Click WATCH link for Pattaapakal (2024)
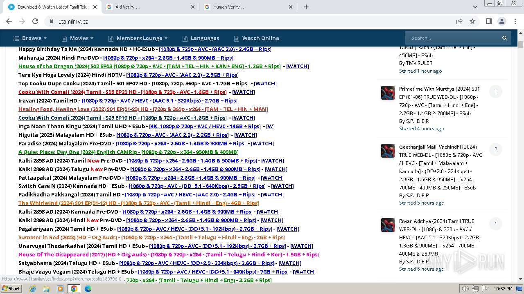The width and height of the screenshot is (524, 294). coord(272,178)
